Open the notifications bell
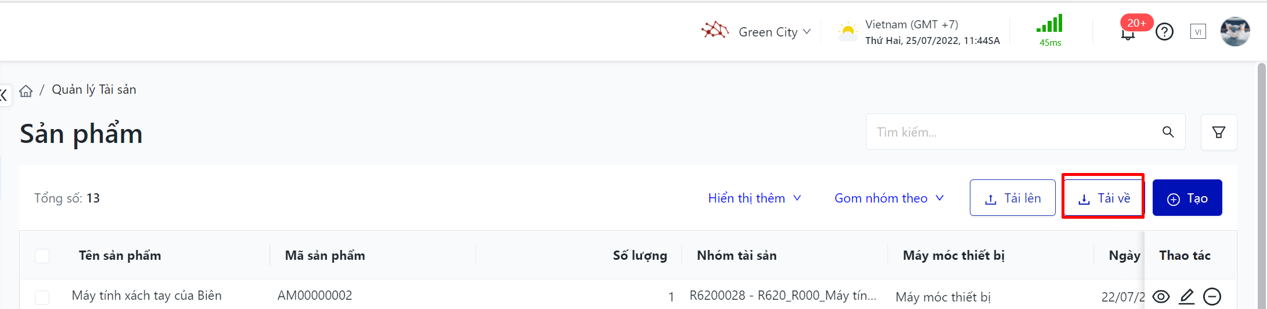 click(x=1128, y=33)
